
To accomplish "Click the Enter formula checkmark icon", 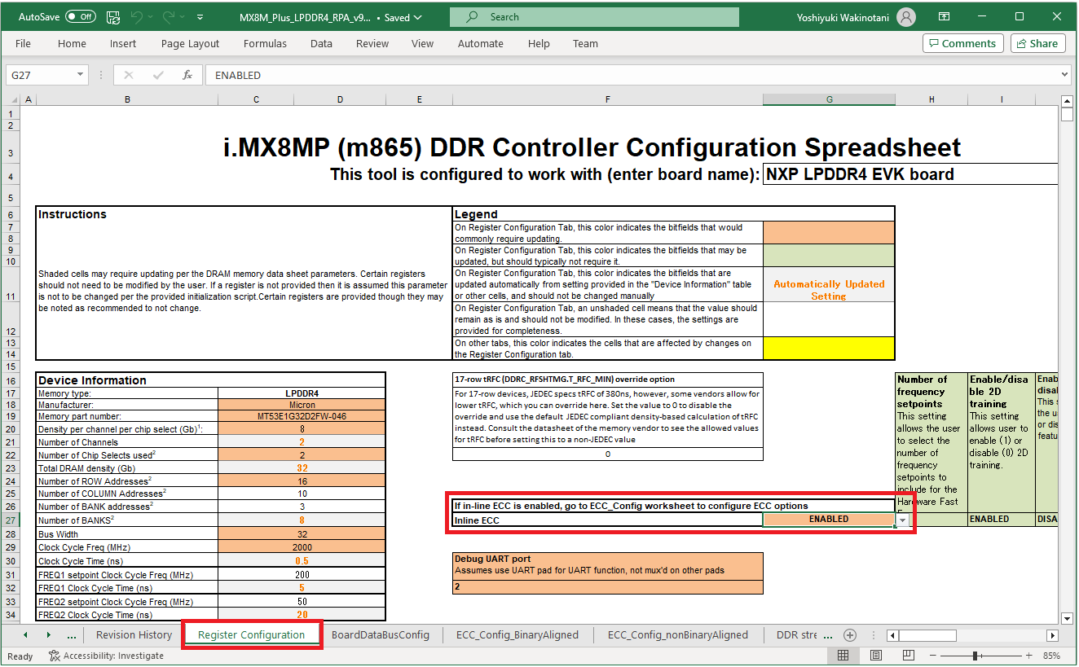I will 158,75.
